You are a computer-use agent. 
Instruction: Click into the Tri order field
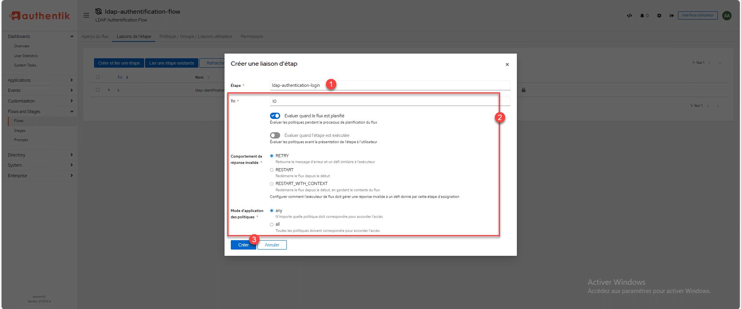tap(390, 101)
